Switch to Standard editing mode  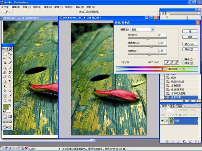pyautogui.click(x=5, y=117)
